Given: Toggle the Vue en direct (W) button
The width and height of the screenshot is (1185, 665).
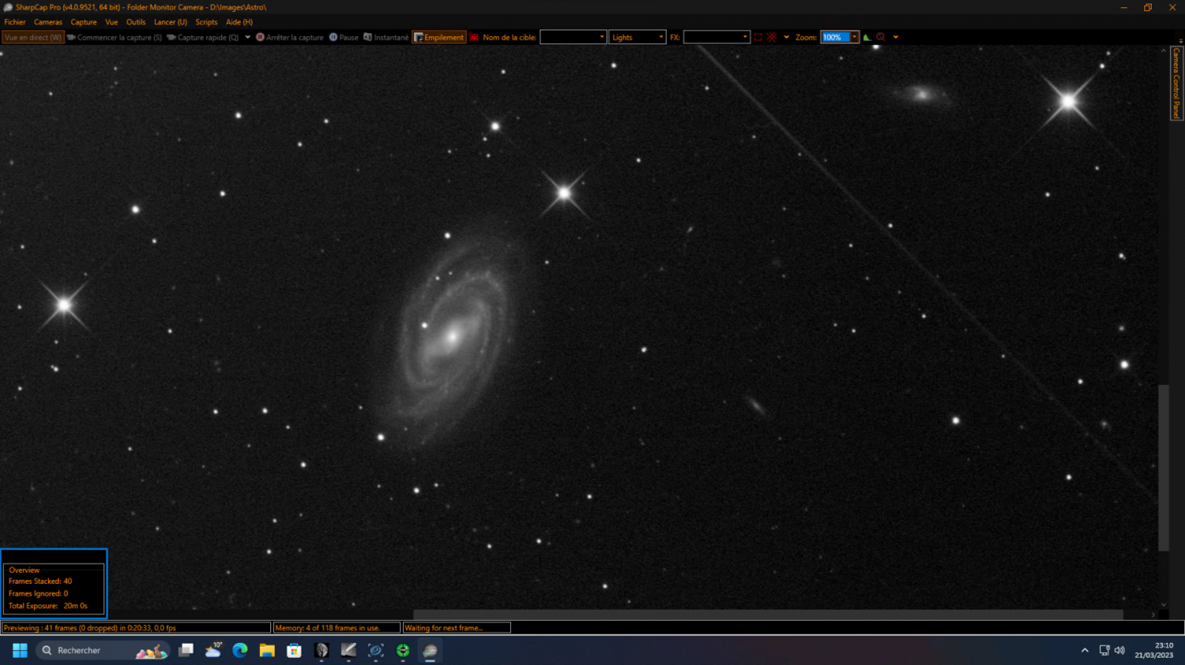Looking at the screenshot, I should pyautogui.click(x=33, y=37).
